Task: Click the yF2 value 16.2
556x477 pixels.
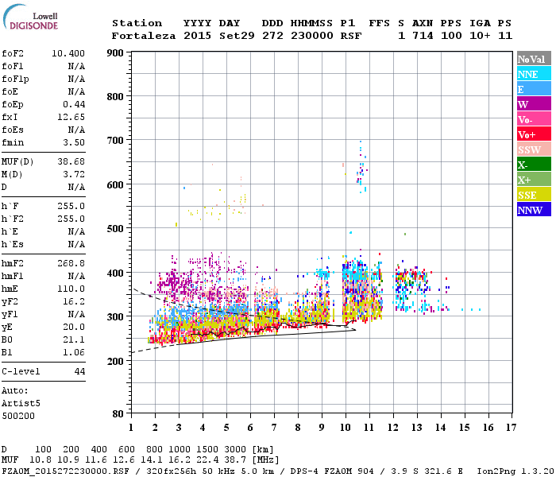Action: pyautogui.click(x=74, y=301)
